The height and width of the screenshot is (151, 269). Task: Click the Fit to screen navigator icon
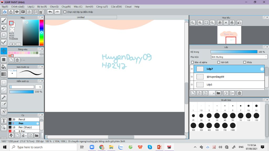[206, 23]
